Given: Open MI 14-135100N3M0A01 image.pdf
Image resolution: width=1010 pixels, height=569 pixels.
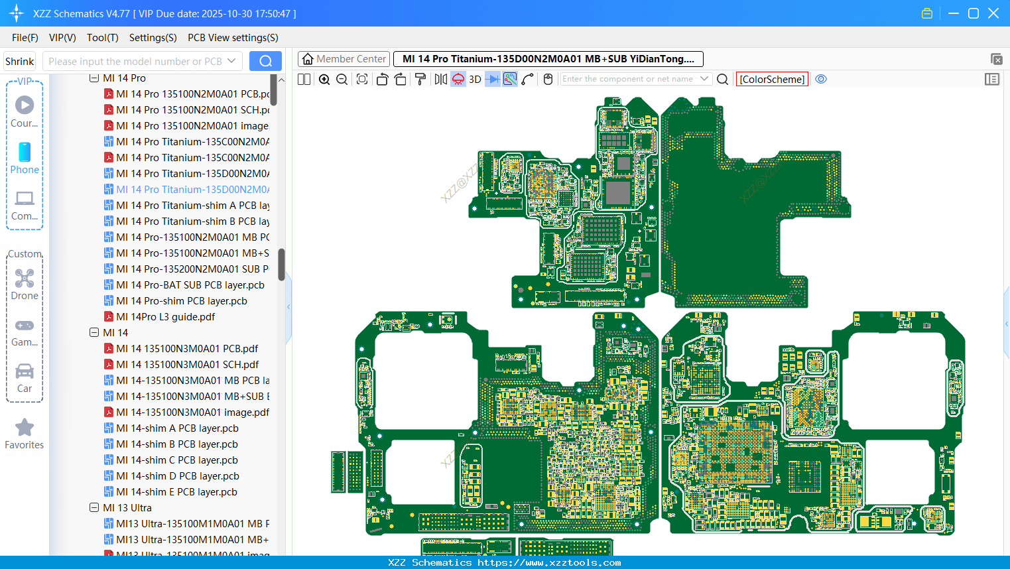Looking at the screenshot, I should click(x=187, y=412).
